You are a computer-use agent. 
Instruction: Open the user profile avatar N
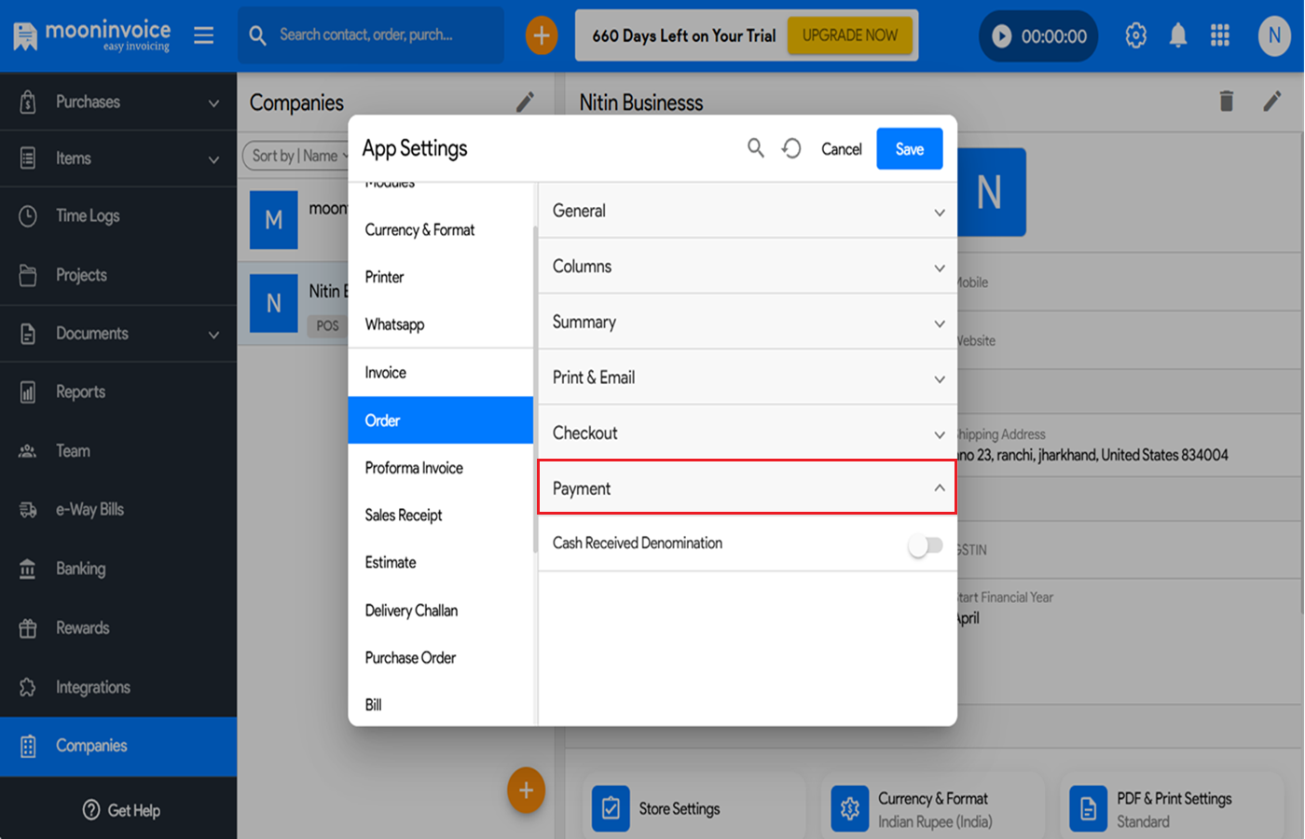tap(1274, 35)
